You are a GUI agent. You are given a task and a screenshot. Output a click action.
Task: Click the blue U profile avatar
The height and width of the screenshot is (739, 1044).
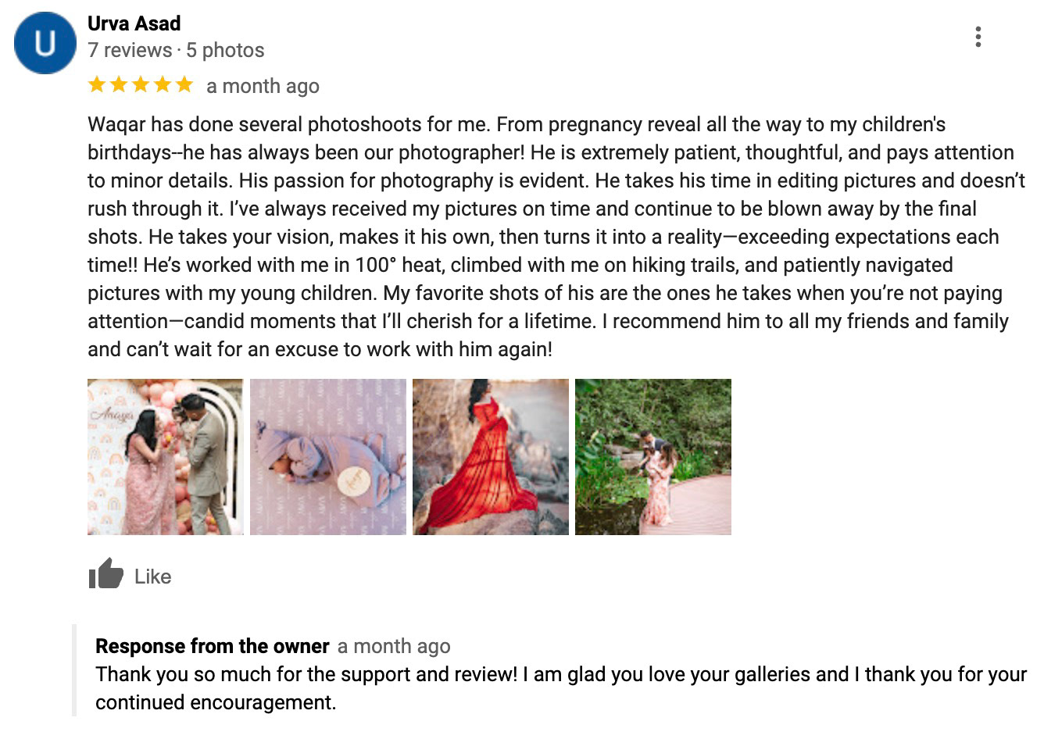point(45,44)
